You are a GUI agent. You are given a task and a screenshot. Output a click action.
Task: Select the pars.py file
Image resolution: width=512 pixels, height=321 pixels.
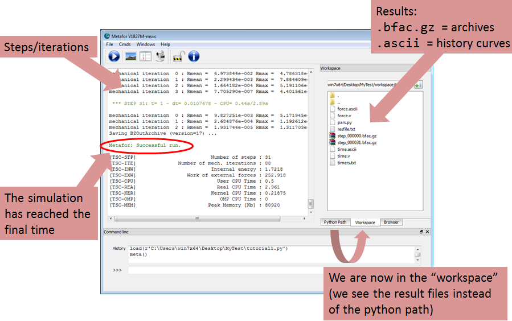coord(341,123)
